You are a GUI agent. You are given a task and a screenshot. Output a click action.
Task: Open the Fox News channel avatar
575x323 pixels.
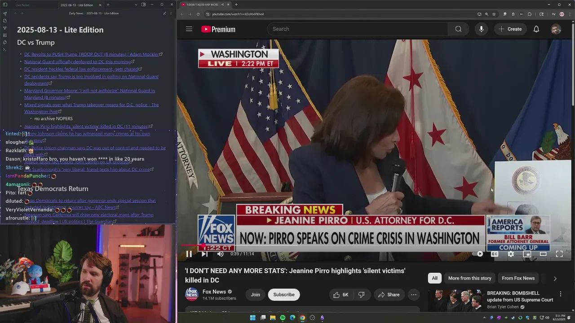[192, 294]
